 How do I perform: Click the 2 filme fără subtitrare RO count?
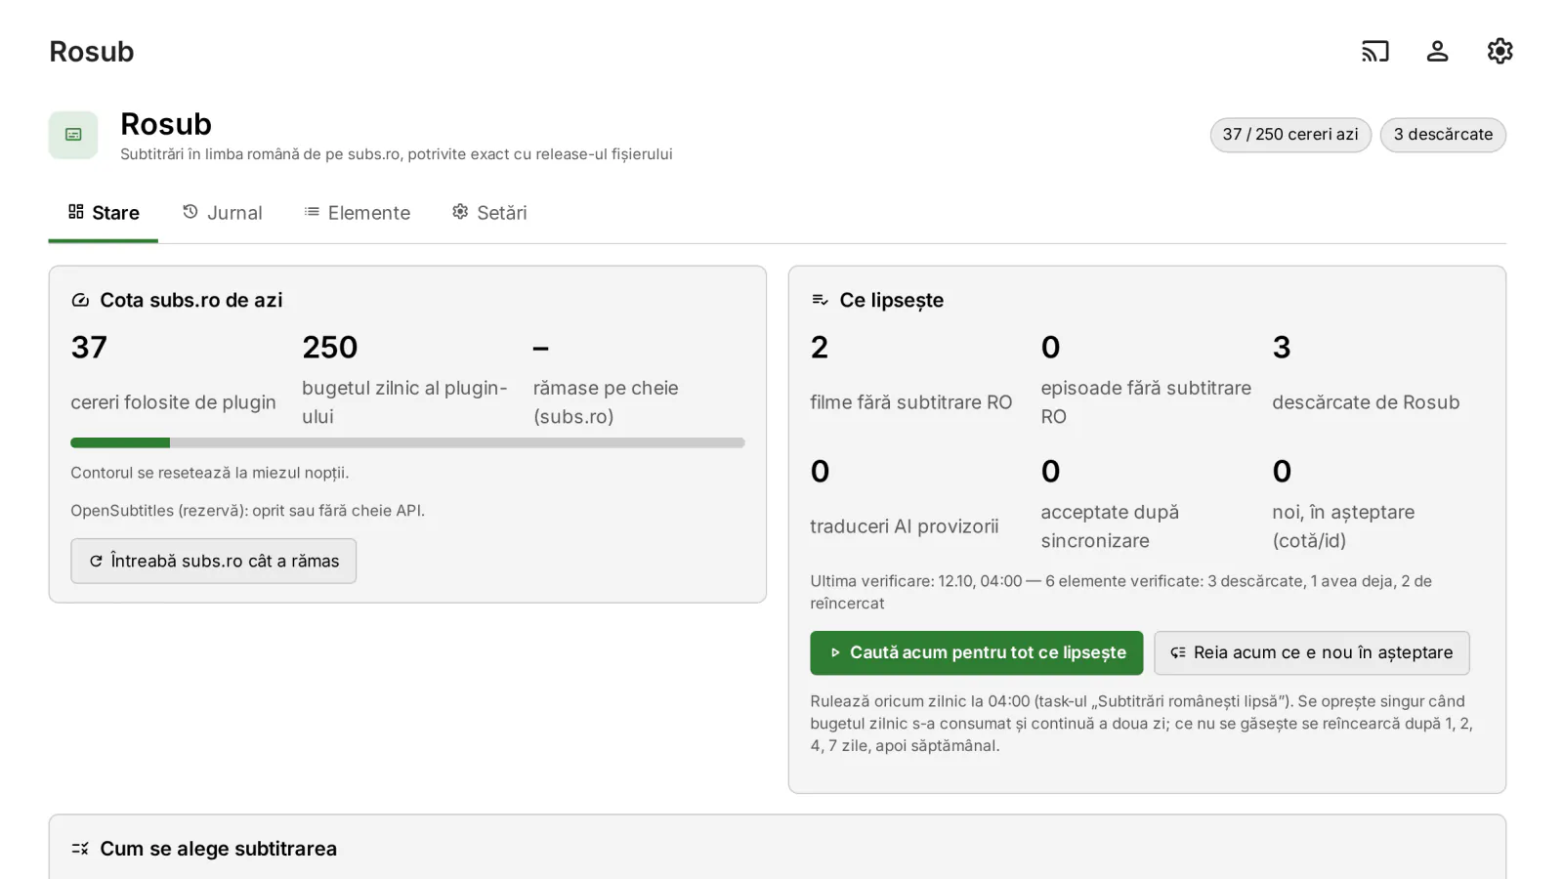tap(820, 348)
